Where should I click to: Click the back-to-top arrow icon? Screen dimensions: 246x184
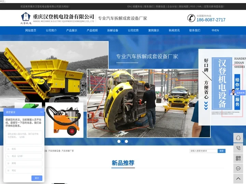click(238, 179)
